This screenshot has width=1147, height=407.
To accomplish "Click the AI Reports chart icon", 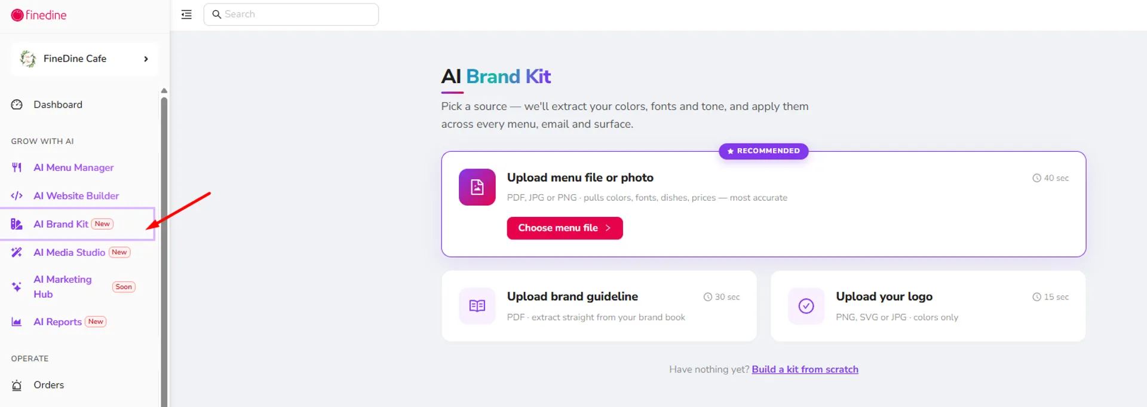I will 17,322.
